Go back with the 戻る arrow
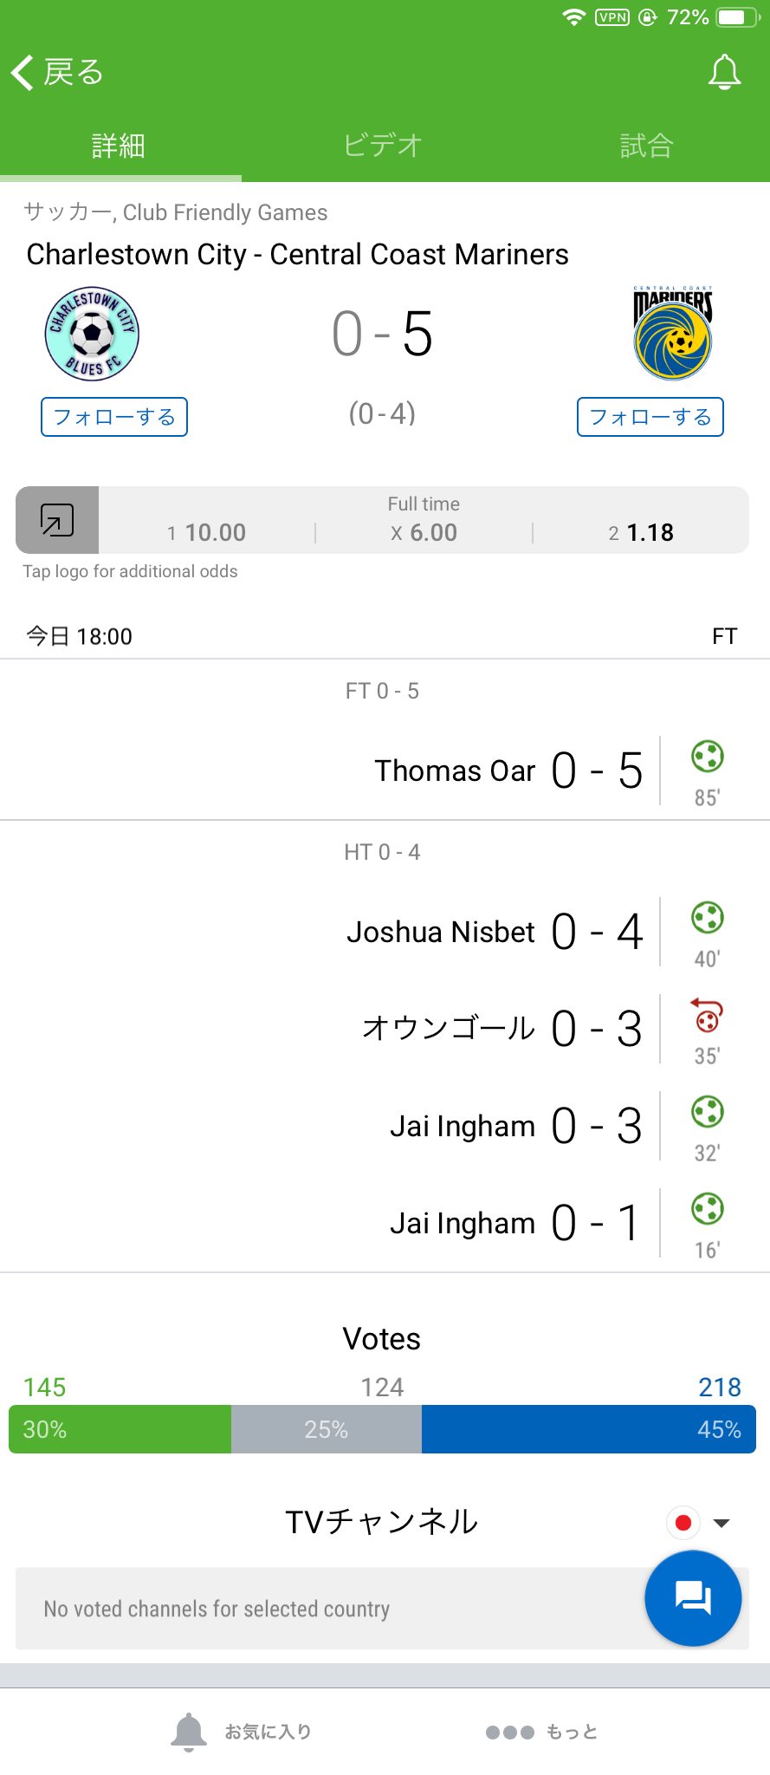Viewport: 770px width, 1775px height. click(57, 72)
